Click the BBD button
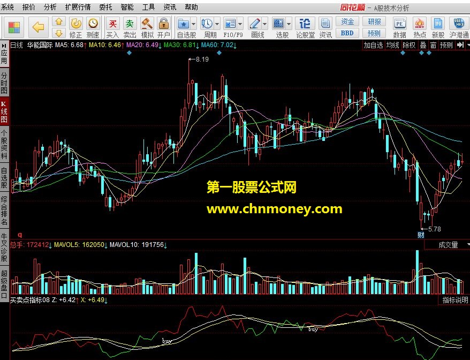 tap(347, 33)
